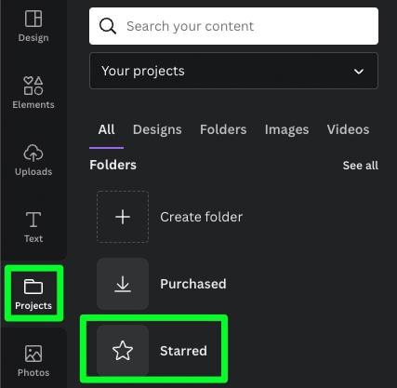Click the Create folder plus icon
The image size is (397, 388).
(123, 217)
